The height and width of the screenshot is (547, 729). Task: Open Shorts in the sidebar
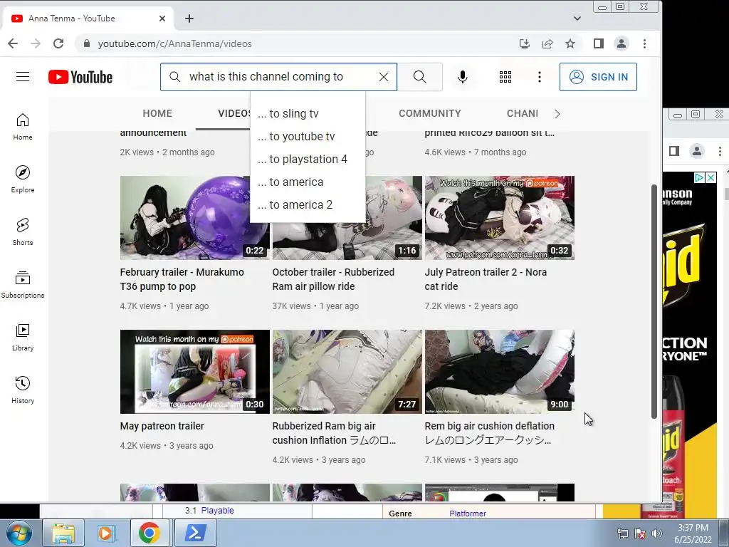(23, 231)
